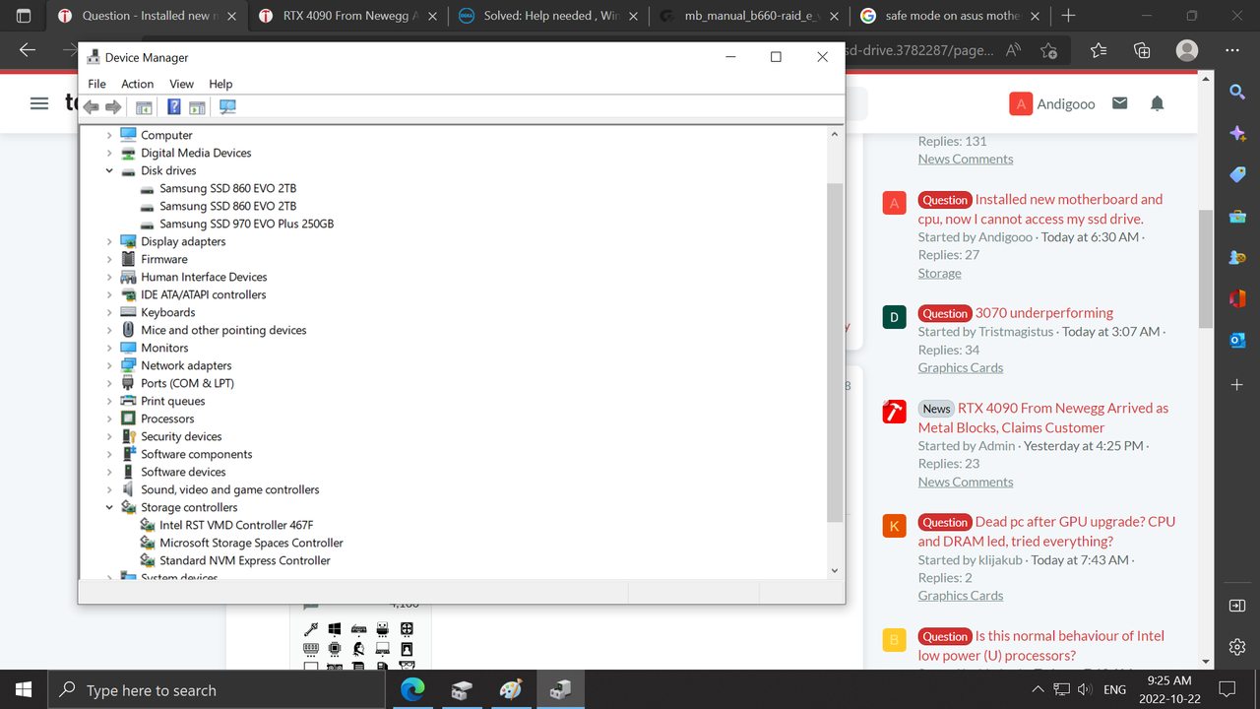Open Microsoft Edge from taskbar
The width and height of the screenshot is (1260, 709).
point(412,689)
